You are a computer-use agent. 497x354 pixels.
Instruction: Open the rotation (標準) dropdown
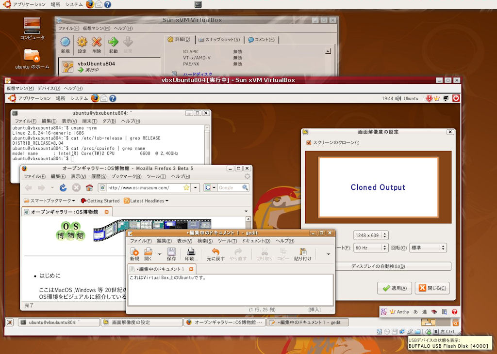[x=428, y=248]
